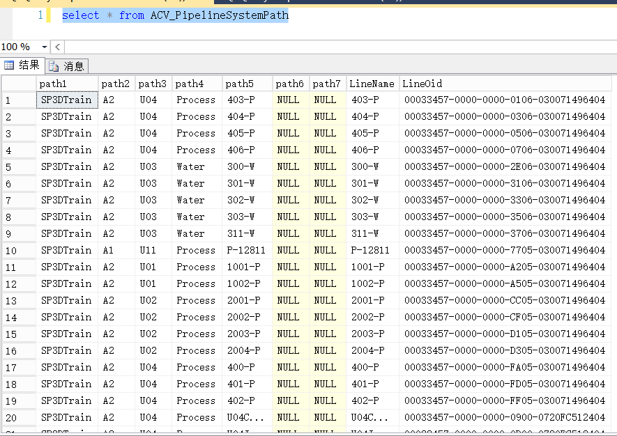Click LineName cell 404-P in row 2
The image size is (617, 436).
pos(372,117)
